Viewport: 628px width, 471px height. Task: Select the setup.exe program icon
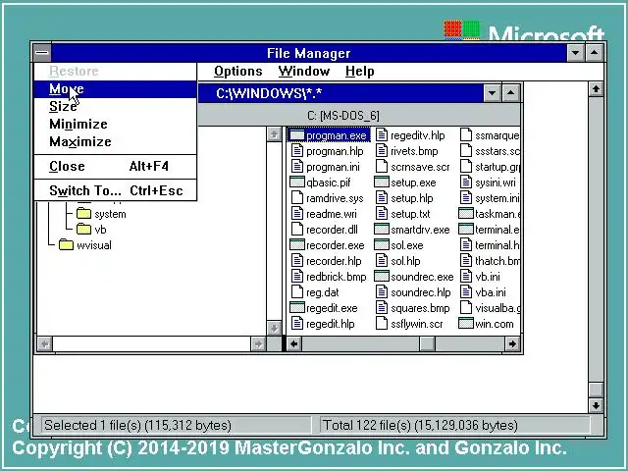click(x=382, y=183)
